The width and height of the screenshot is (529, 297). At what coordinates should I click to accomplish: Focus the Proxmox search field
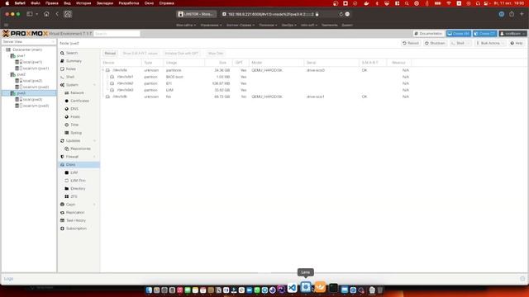[117, 34]
